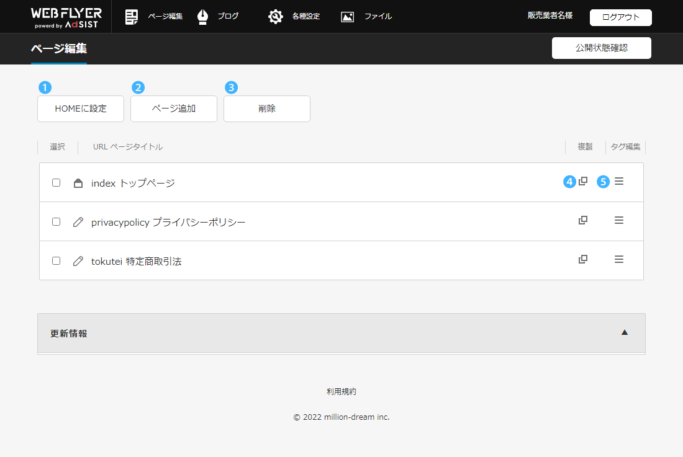Duplicate the tokutei 特定商取引法 page
683x457 pixels.
tap(583, 260)
